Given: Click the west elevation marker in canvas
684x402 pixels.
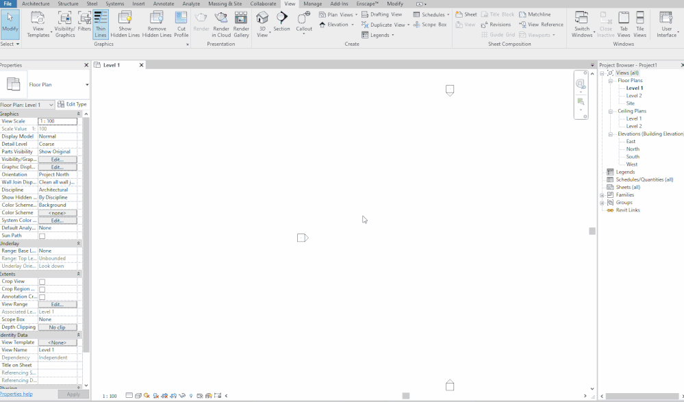Looking at the screenshot, I should coord(303,238).
